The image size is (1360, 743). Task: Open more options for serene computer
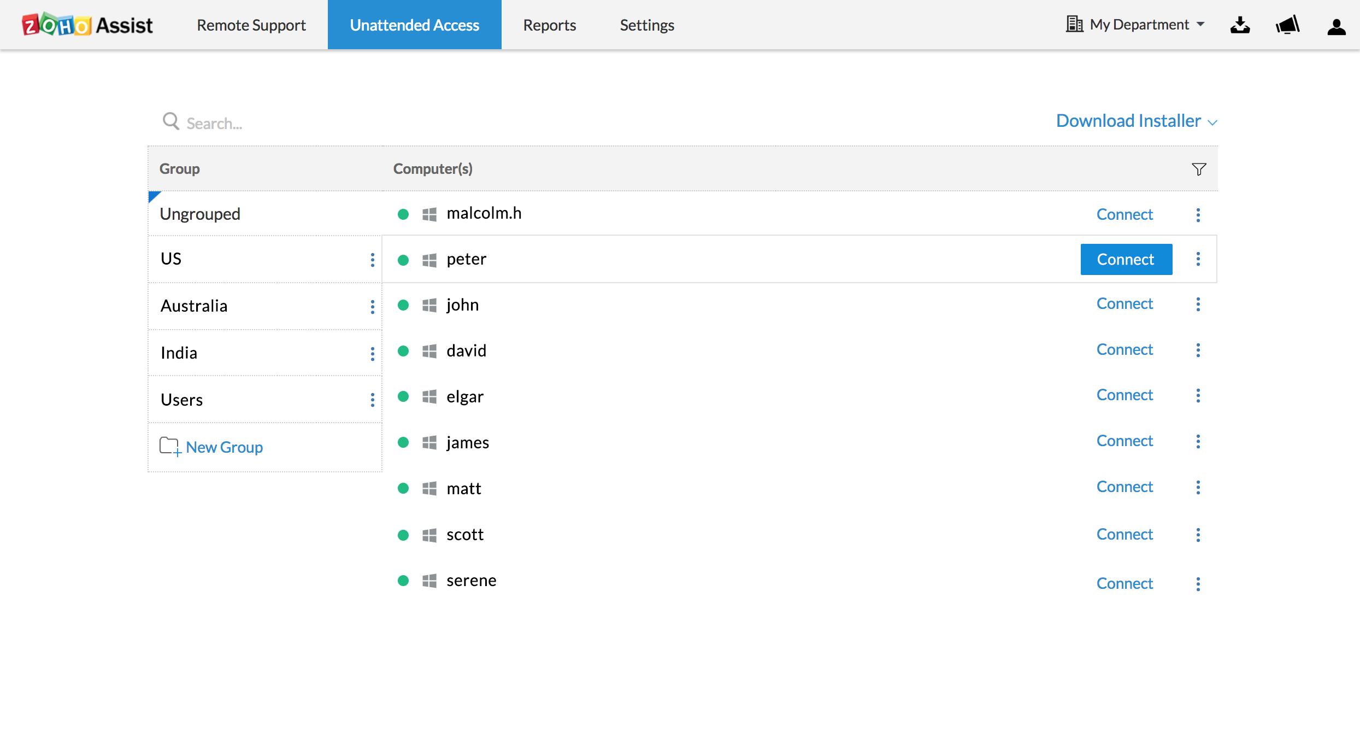click(x=1198, y=584)
